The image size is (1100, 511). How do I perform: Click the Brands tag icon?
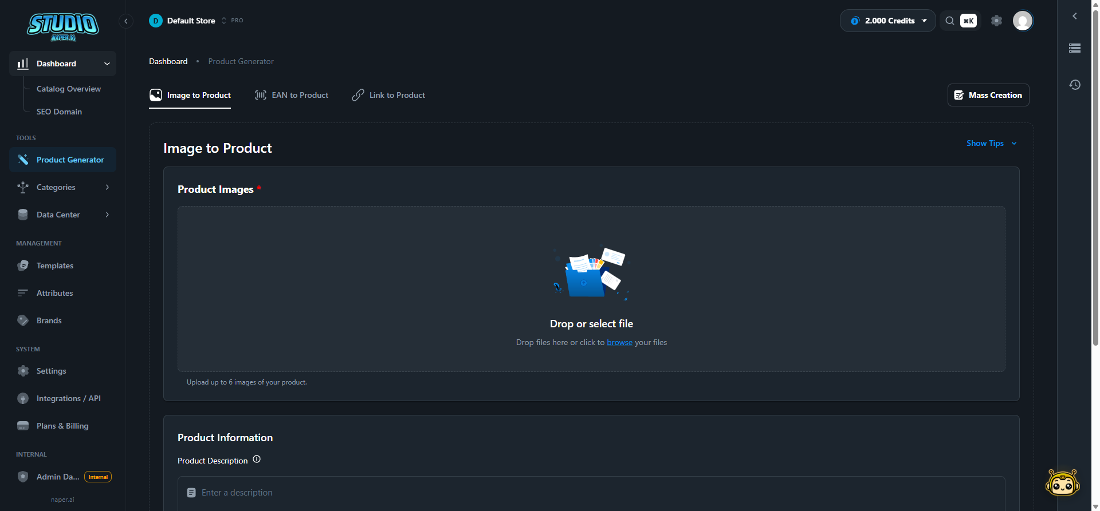23,320
